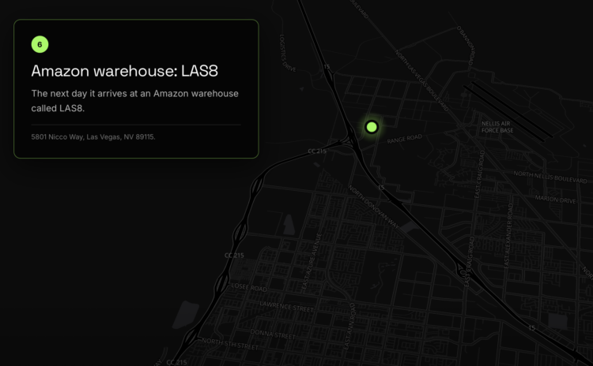Image resolution: width=593 pixels, height=366 pixels.
Task: Click the 'O'BANNON ROAD' street label
Action: coord(466,45)
